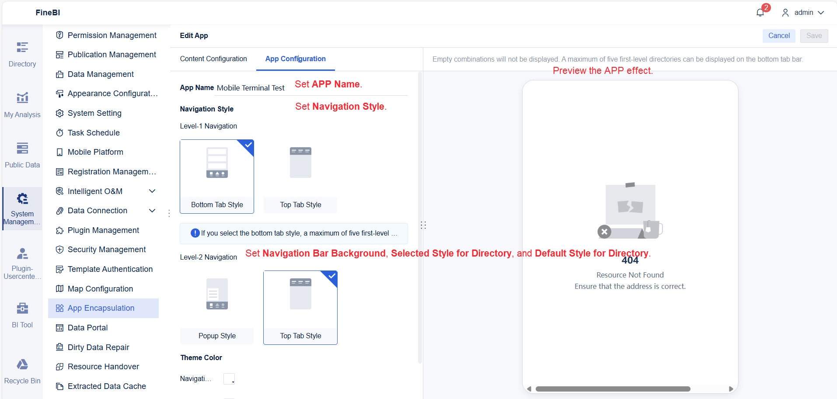The width and height of the screenshot is (837, 399).
Task: Click the preview scrollbar right arrow
Action: (x=731, y=389)
